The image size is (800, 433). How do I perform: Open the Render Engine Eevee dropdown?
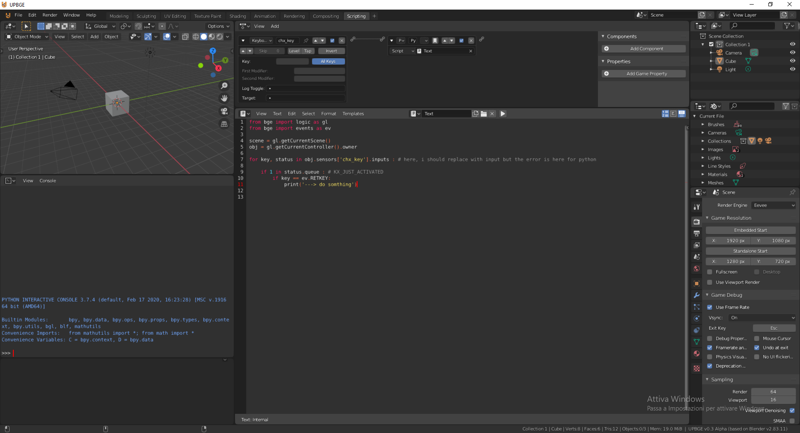point(774,205)
